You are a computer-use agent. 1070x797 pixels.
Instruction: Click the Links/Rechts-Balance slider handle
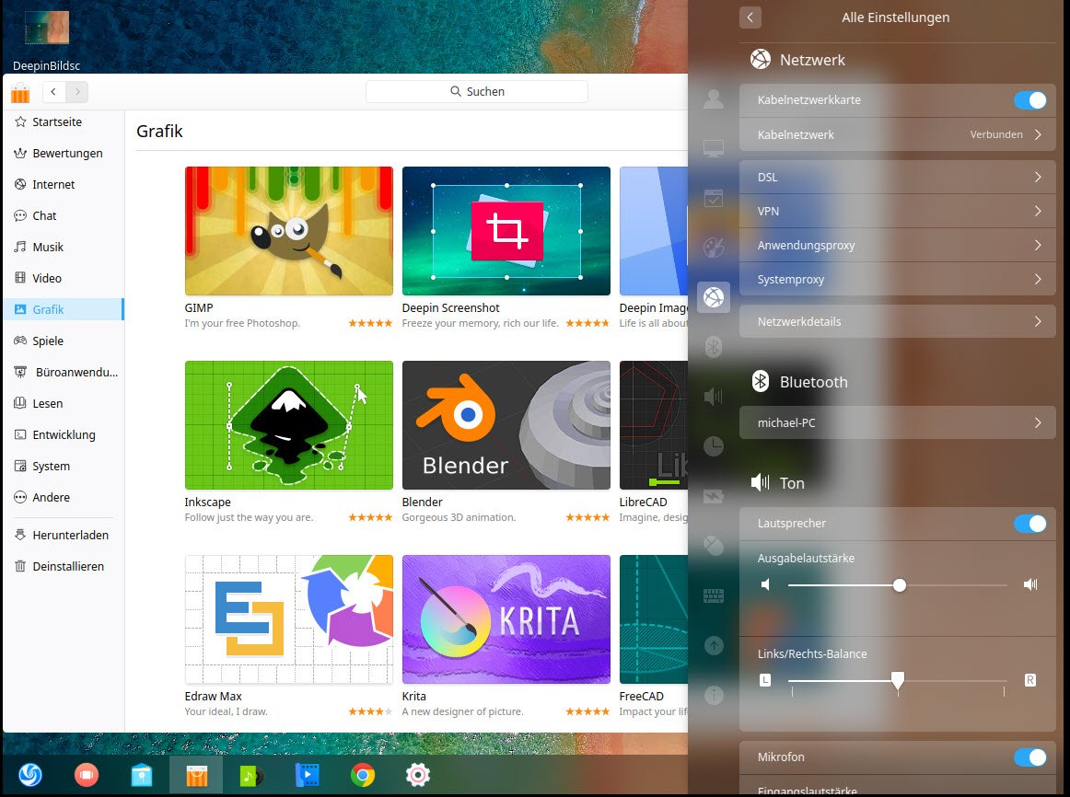coord(898,679)
